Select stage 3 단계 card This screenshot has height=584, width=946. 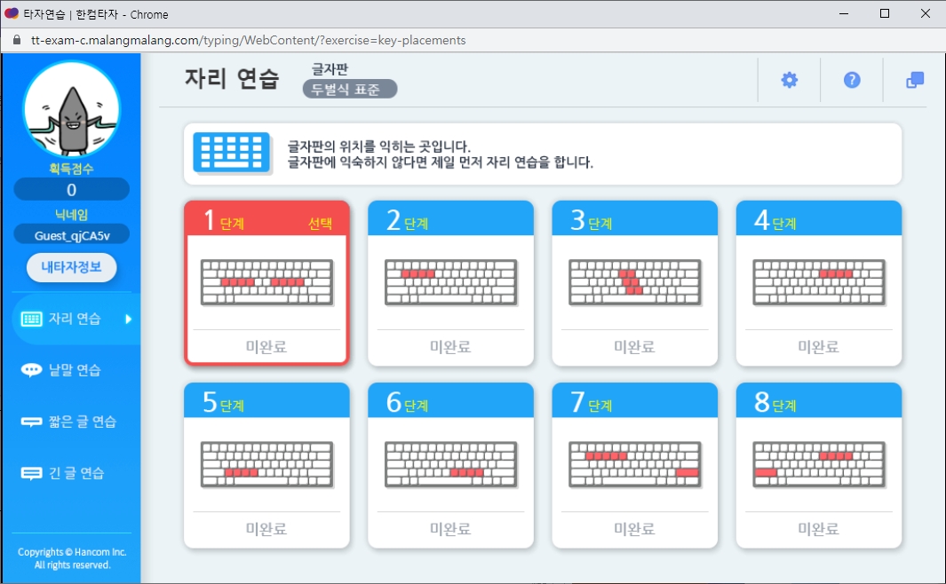pos(634,282)
